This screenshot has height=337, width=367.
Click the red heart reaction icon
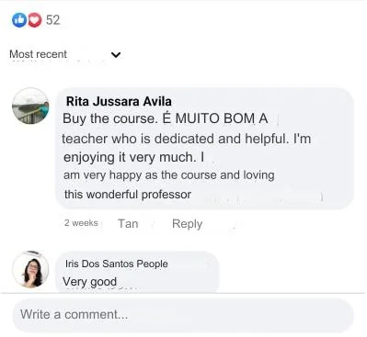tap(35, 20)
